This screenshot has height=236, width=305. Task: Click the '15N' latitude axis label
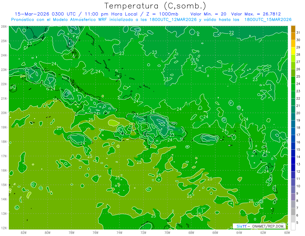click(x=4, y=185)
